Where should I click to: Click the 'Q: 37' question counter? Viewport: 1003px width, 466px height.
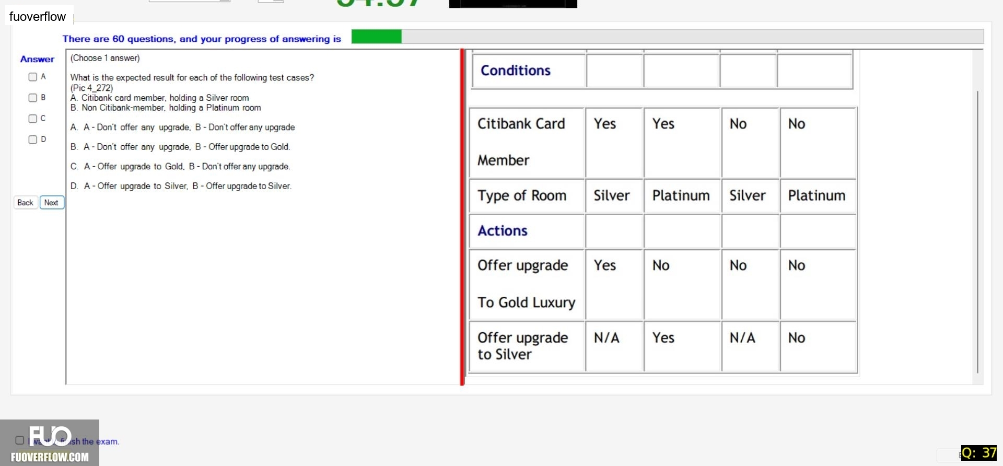click(979, 453)
